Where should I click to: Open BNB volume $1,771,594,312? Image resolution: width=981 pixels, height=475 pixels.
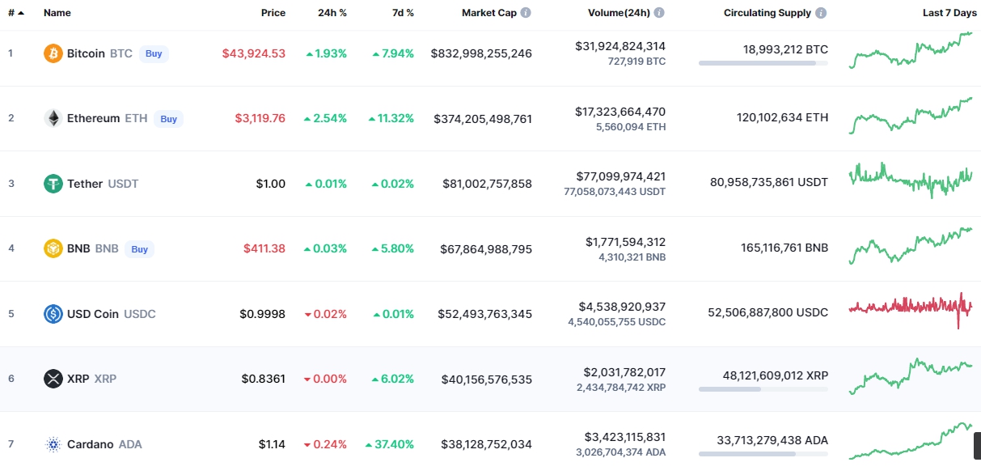click(x=626, y=241)
